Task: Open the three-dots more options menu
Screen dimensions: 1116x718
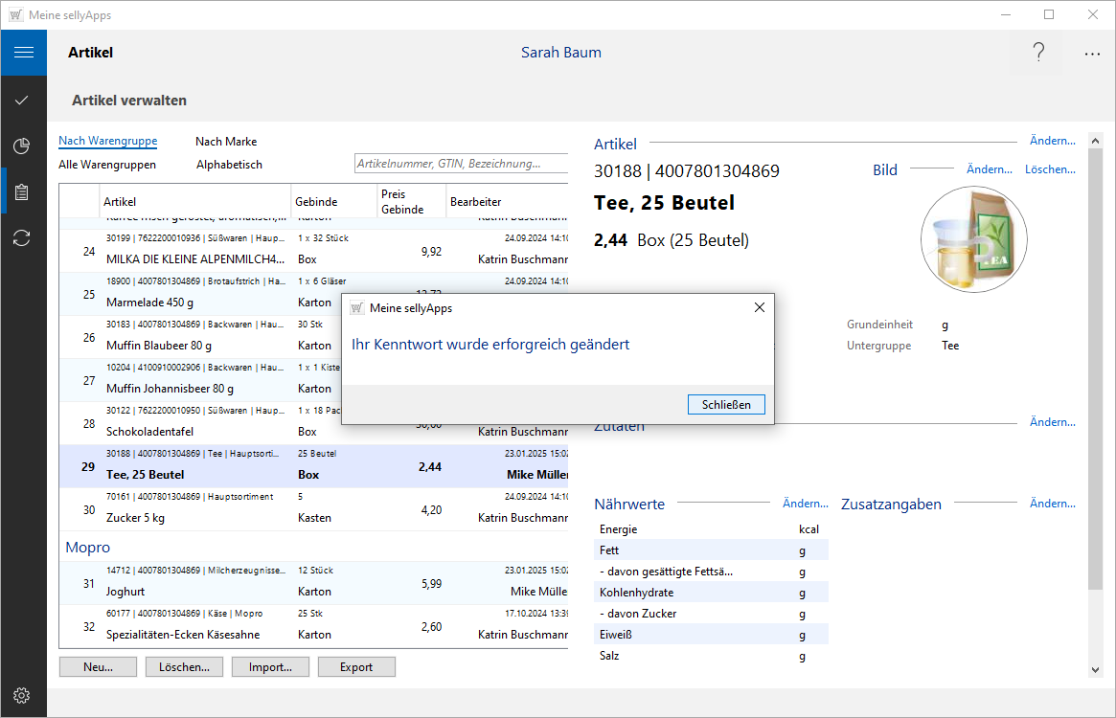Action: point(1092,54)
